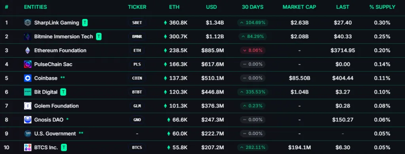Select the SBET ticker pill
This screenshot has height=154, width=405.
pos(137,23)
